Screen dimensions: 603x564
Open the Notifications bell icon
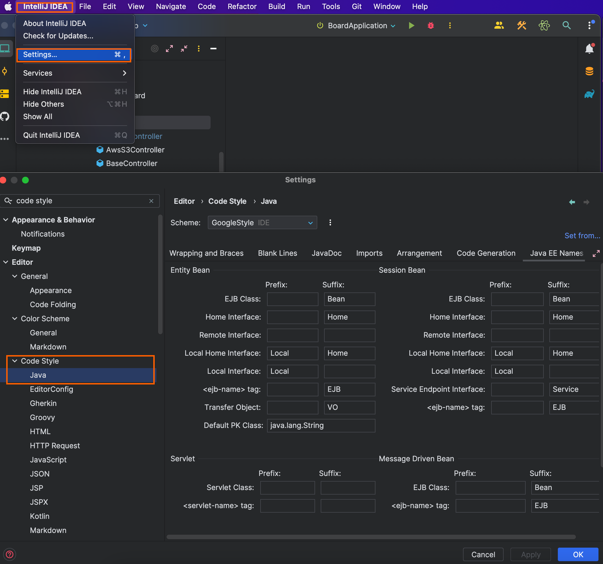click(x=589, y=49)
